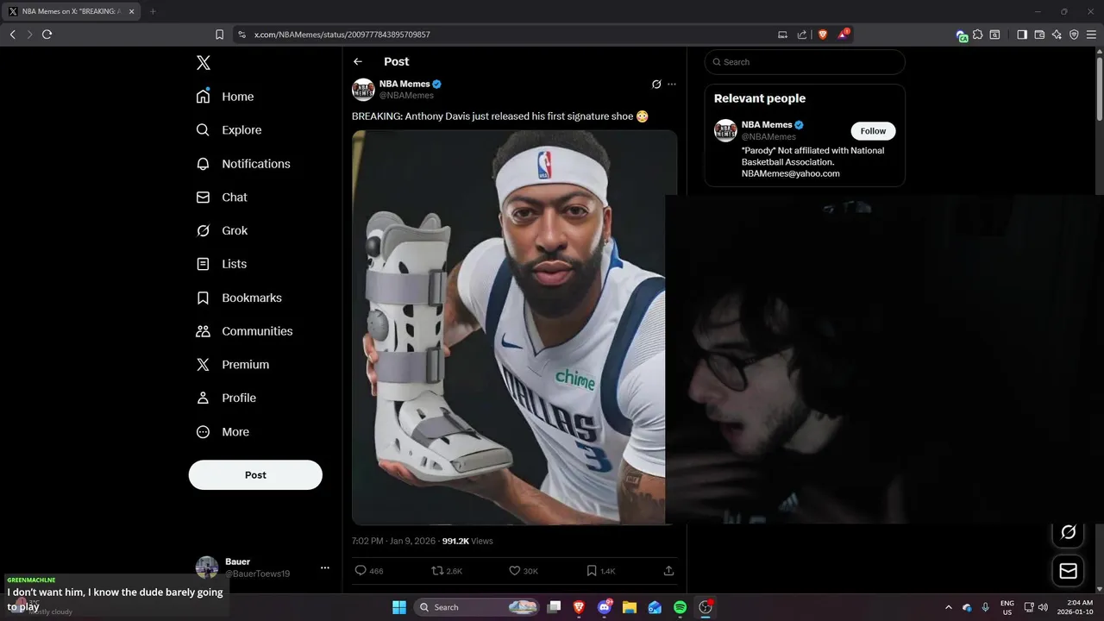Open the NBA Memes avatar on the post
1104x621 pixels.
[x=363, y=90]
